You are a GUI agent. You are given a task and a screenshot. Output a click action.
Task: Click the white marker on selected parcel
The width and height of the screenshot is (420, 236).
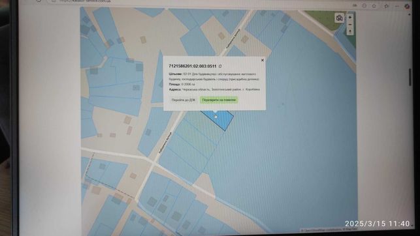pos(216,117)
